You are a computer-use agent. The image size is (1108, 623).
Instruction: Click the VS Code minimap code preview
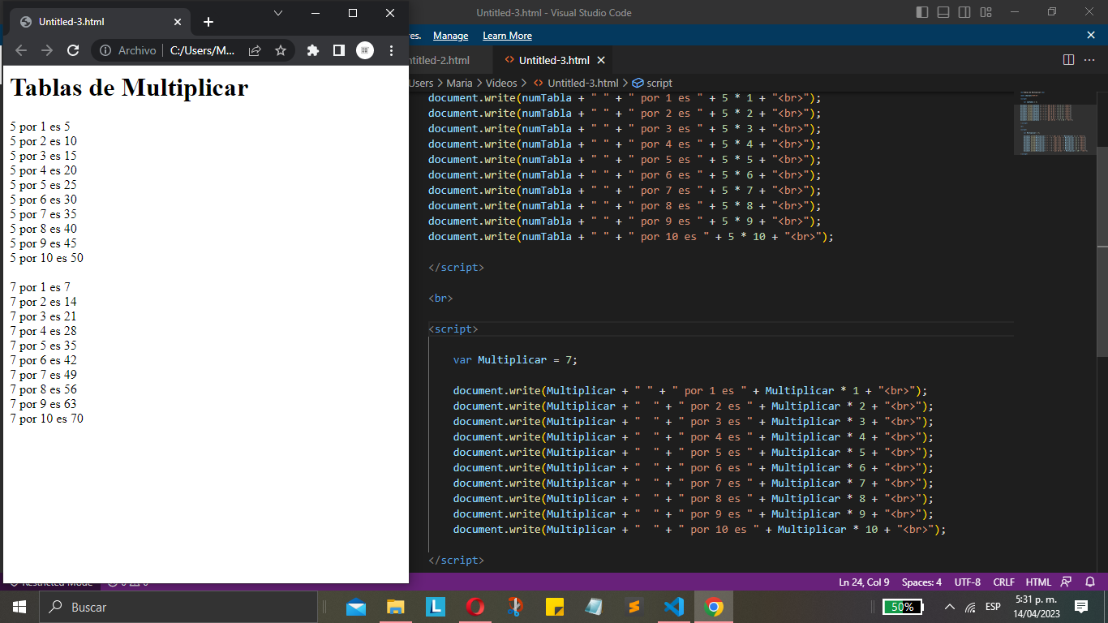[x=1054, y=122]
